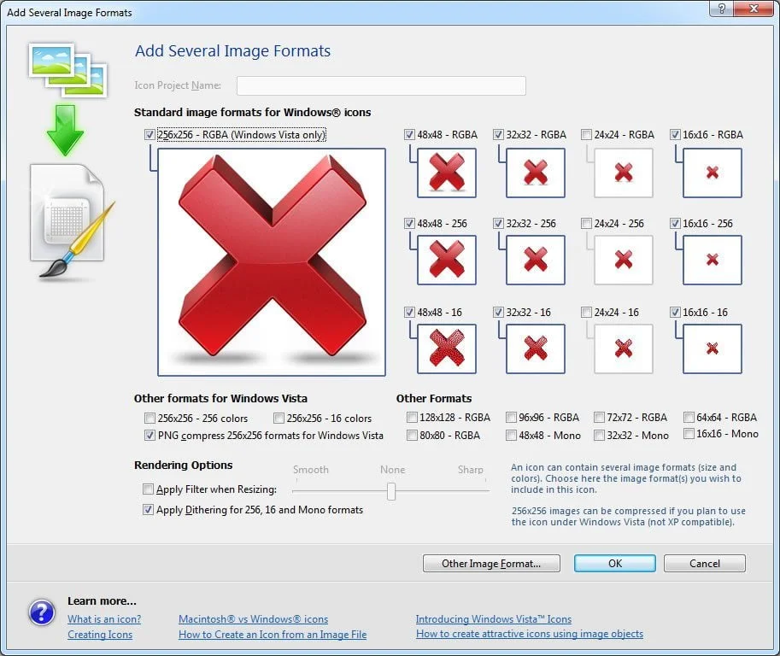
Task: Click the 24x24 RGBA icon preview
Action: pyautogui.click(x=624, y=173)
